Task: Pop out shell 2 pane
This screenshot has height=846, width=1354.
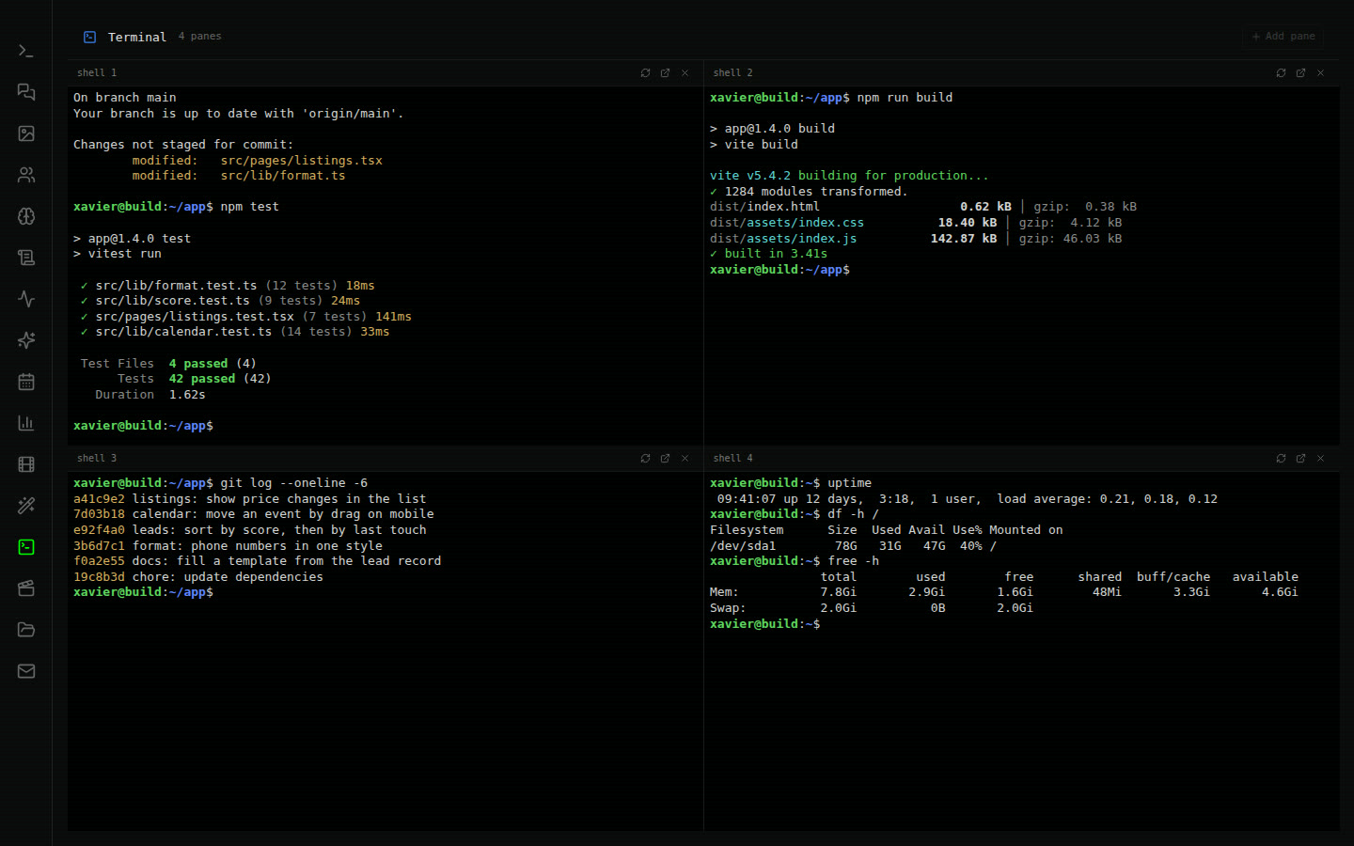Action: coord(1300,73)
